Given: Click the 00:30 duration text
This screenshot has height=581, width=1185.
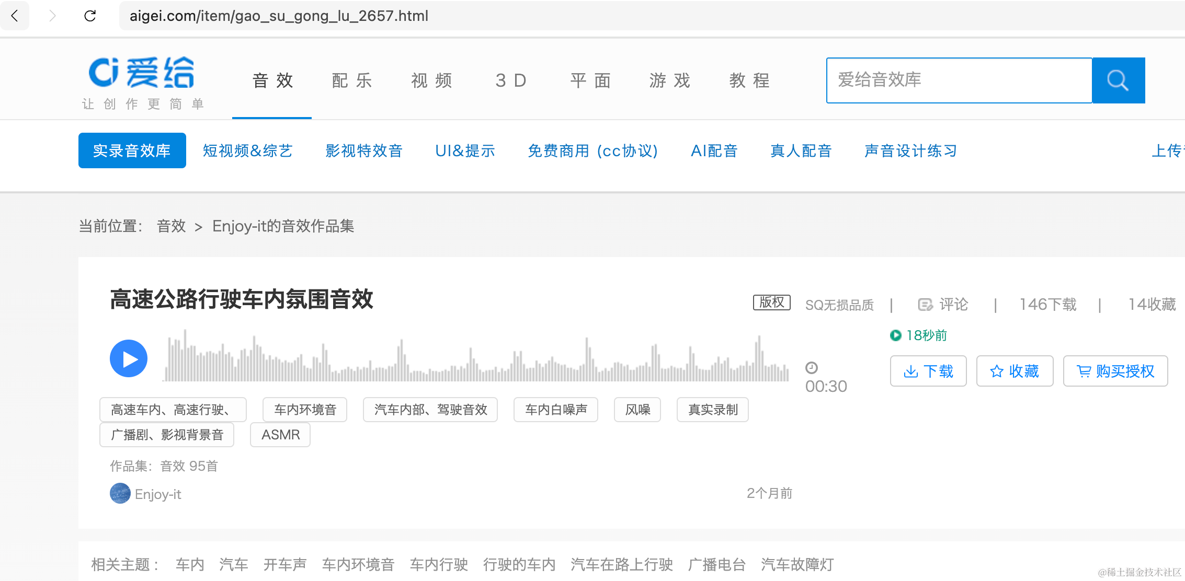Looking at the screenshot, I should tap(826, 386).
